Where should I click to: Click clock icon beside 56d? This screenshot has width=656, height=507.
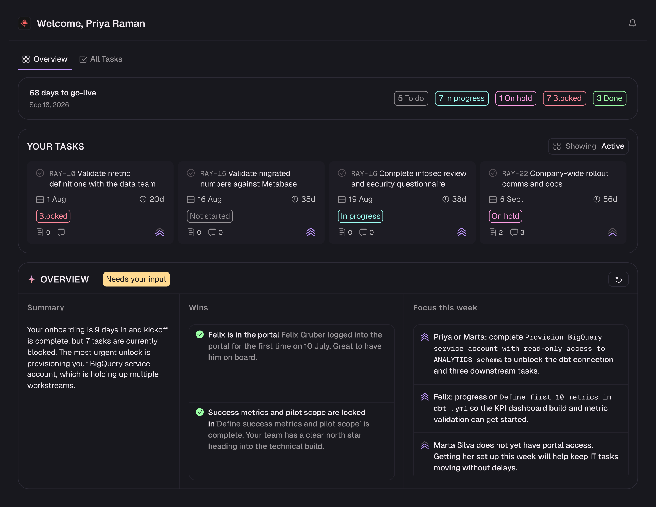(597, 199)
